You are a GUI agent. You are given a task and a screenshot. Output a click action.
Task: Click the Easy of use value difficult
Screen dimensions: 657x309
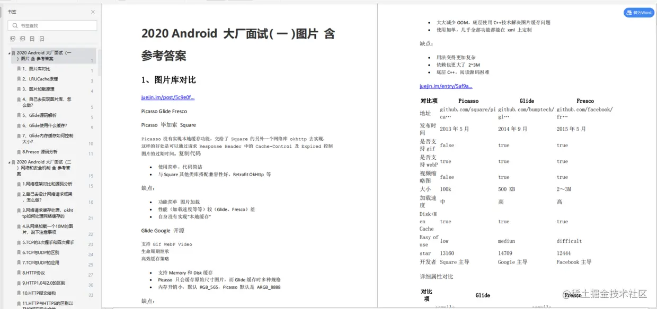569,241
